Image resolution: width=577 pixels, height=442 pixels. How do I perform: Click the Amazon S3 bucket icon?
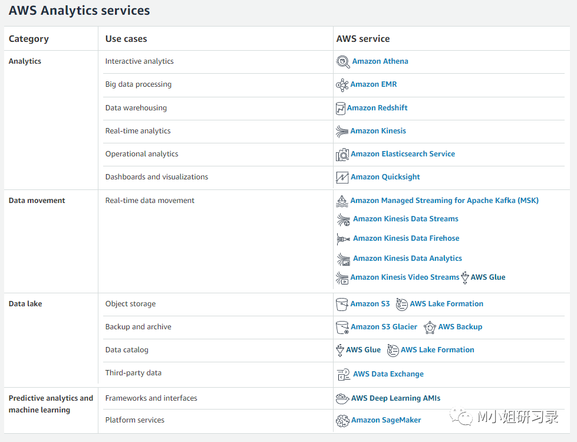tap(342, 304)
